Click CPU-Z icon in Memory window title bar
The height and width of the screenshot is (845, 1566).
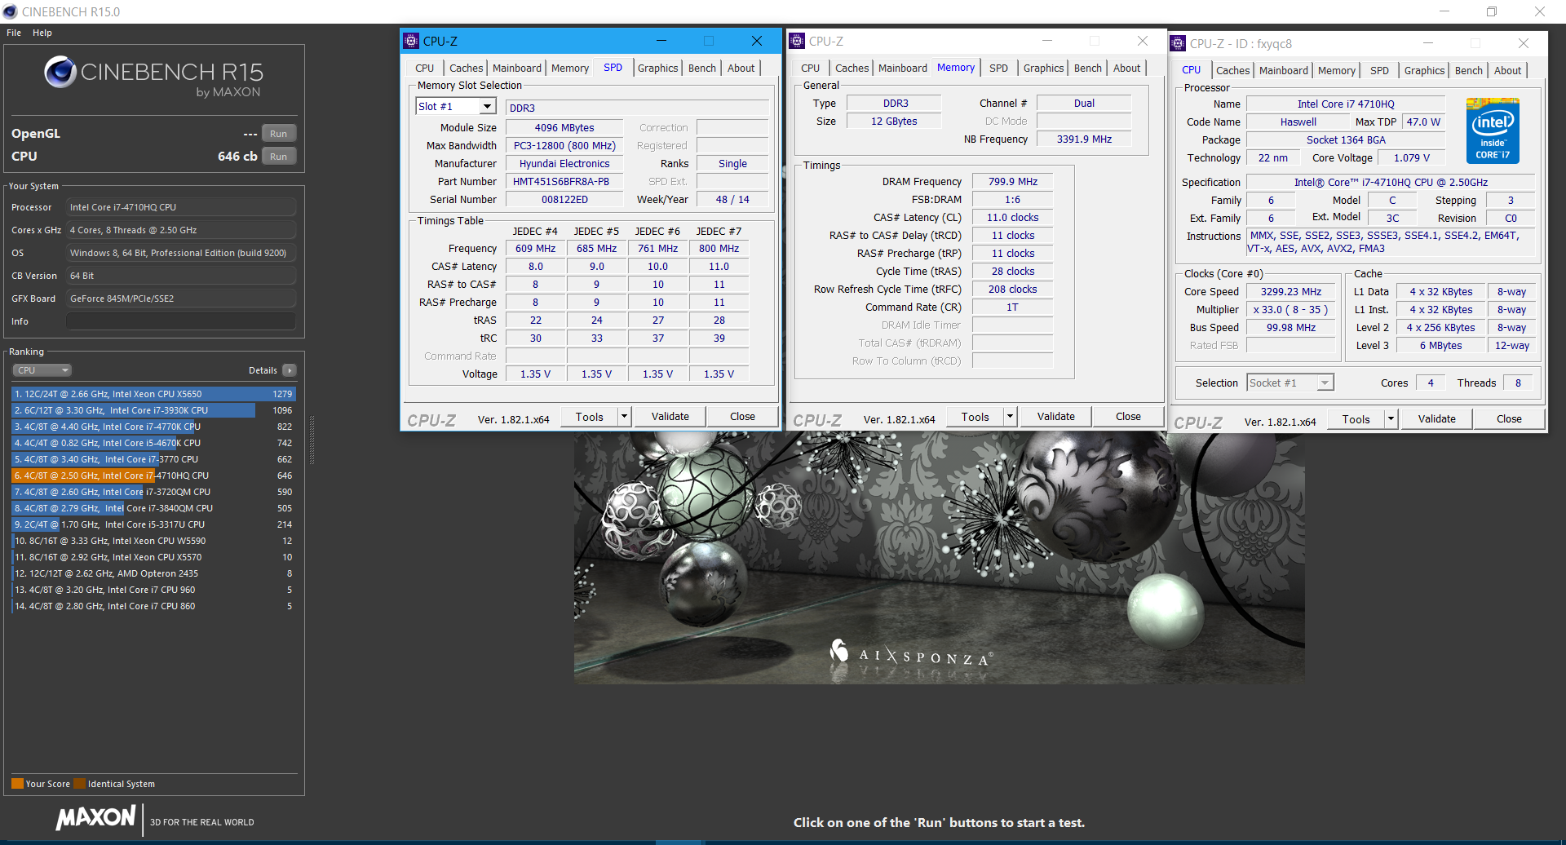click(x=798, y=41)
